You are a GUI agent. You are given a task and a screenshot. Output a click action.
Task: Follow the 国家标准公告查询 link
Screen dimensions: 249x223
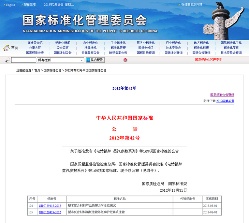(x=222, y=95)
